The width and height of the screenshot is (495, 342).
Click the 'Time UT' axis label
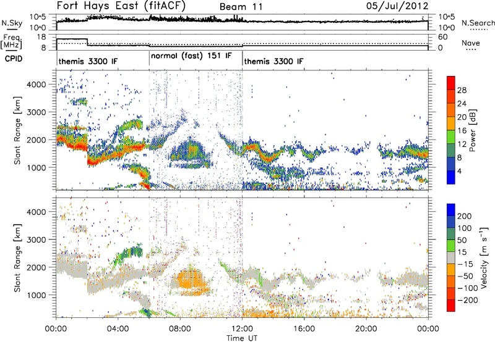pyautogui.click(x=242, y=338)
